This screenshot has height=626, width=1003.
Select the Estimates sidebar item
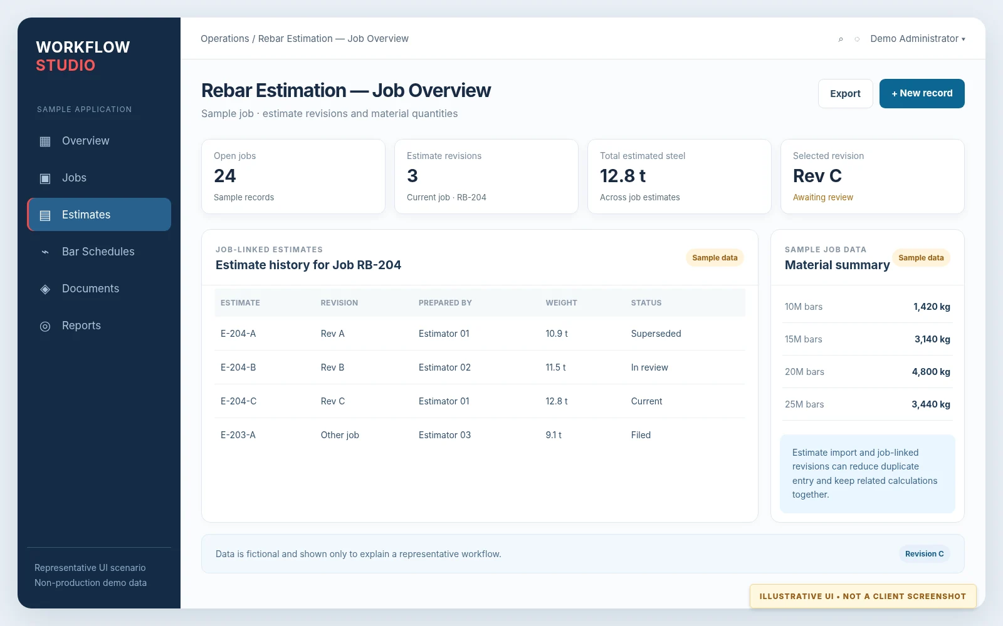pyautogui.click(x=99, y=215)
